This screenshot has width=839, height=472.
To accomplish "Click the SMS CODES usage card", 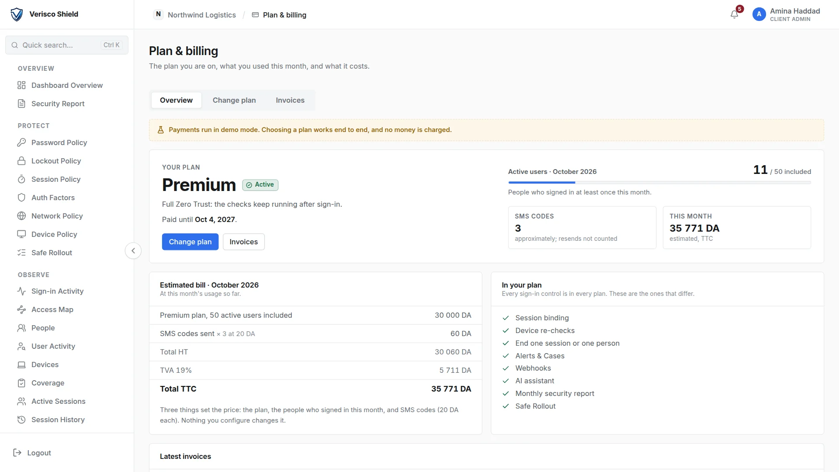I will pos(582,228).
